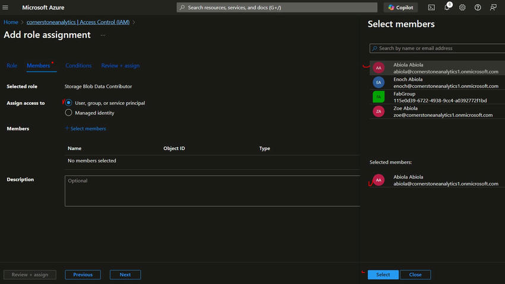Open the Help question mark icon
The height and width of the screenshot is (284, 505).
[478, 8]
